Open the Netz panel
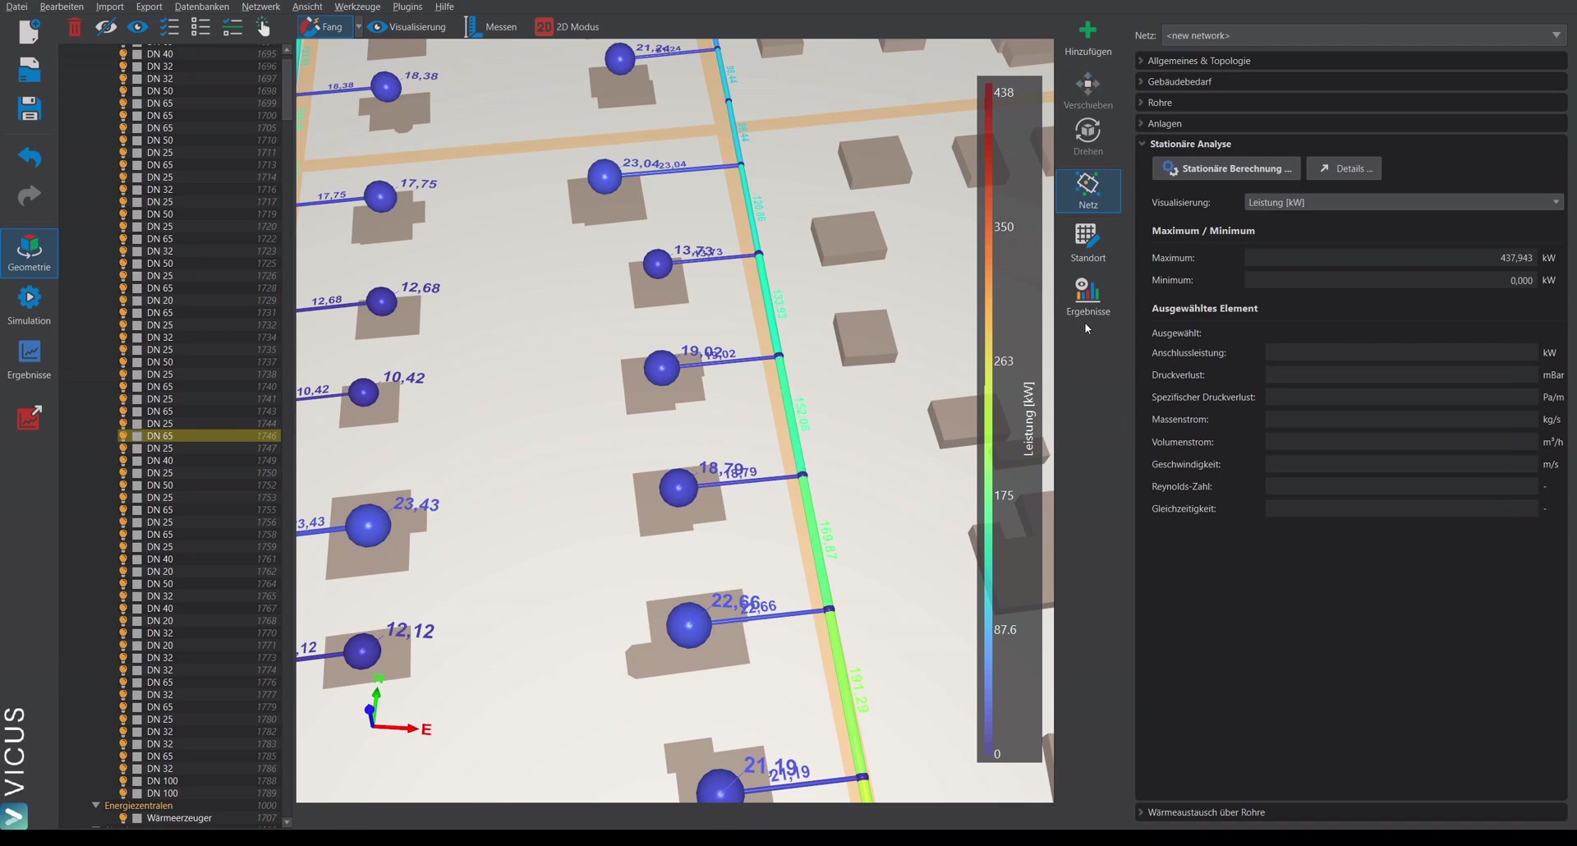 click(x=1087, y=191)
